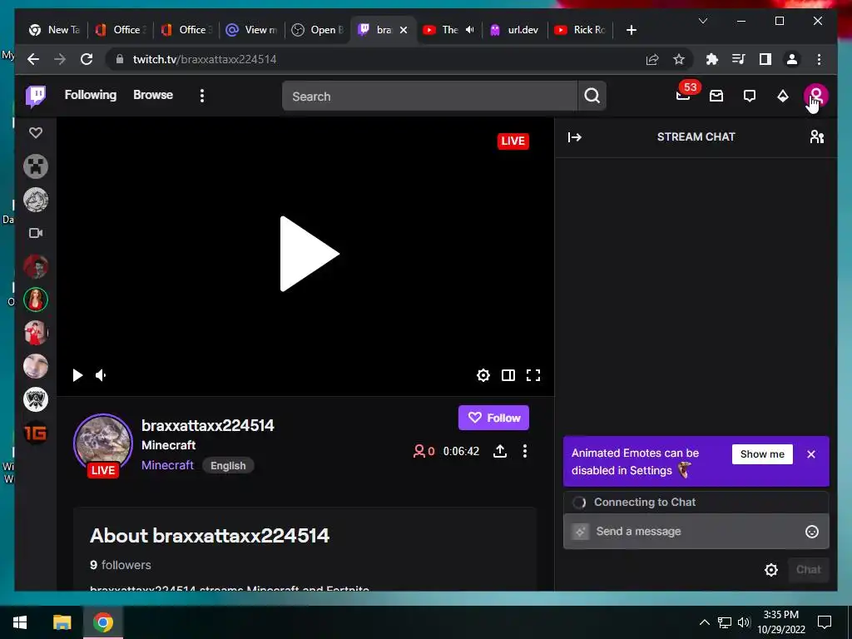This screenshot has height=639, width=852.
Task: Reload the Twitch page
Action: (87, 59)
